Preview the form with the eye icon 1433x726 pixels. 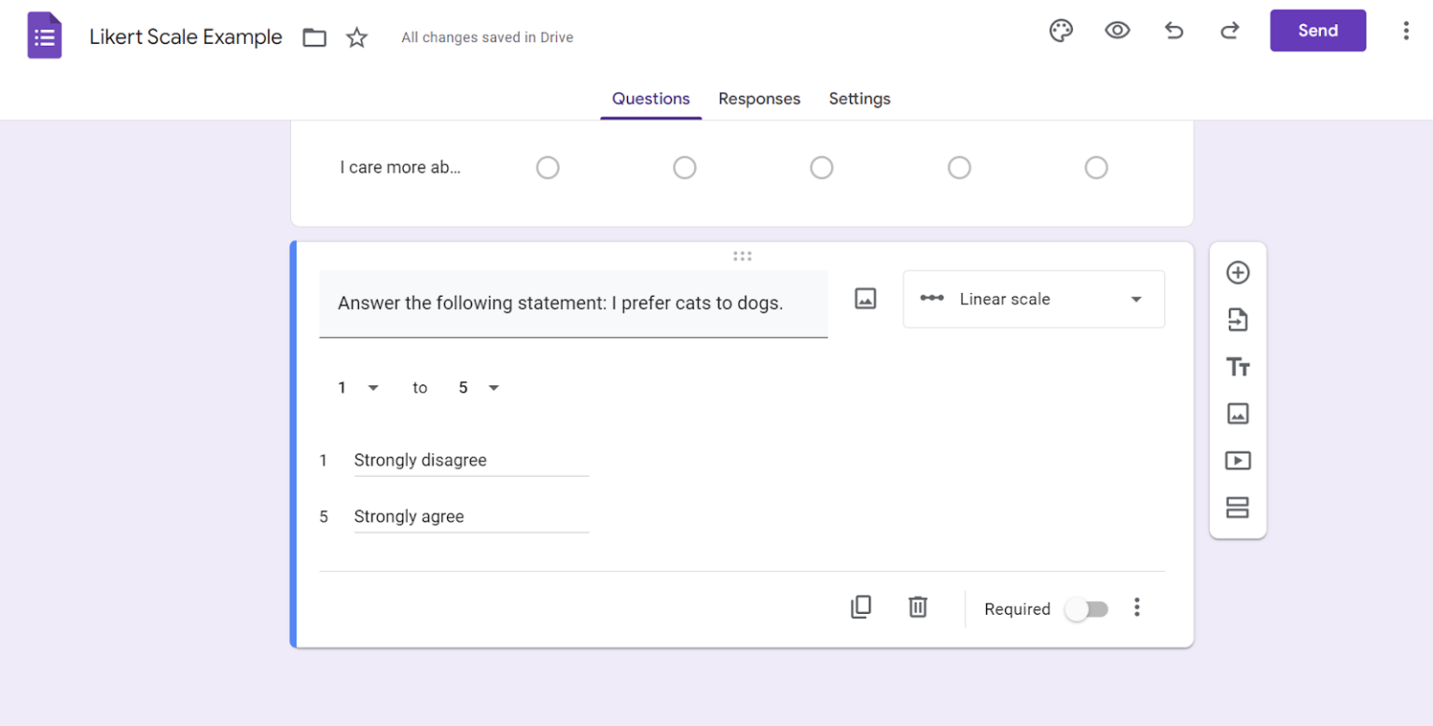(x=1117, y=30)
